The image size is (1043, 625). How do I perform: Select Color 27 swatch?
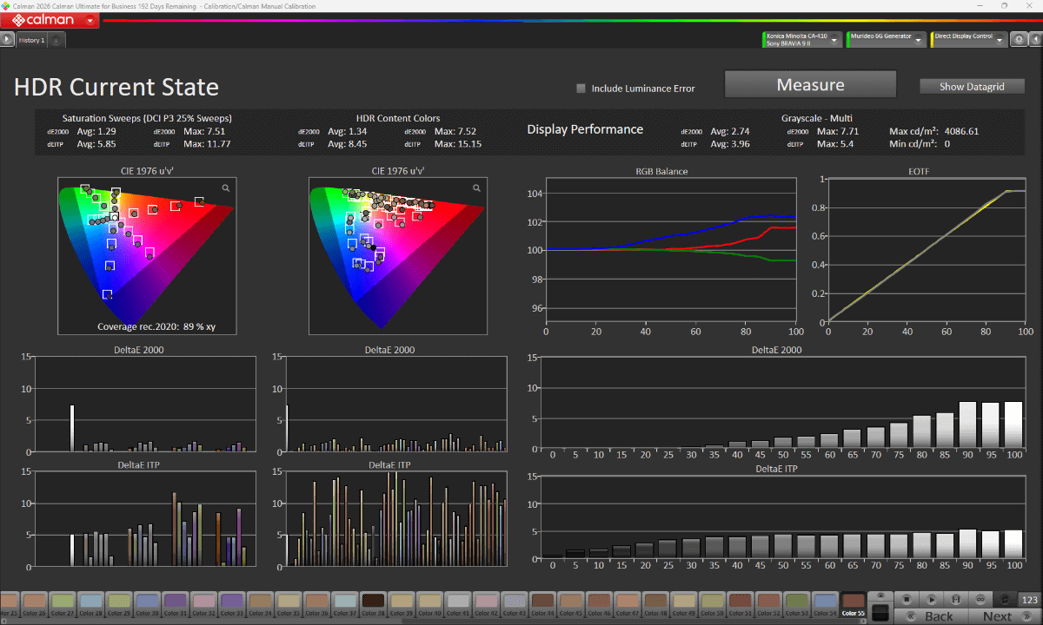[62, 603]
